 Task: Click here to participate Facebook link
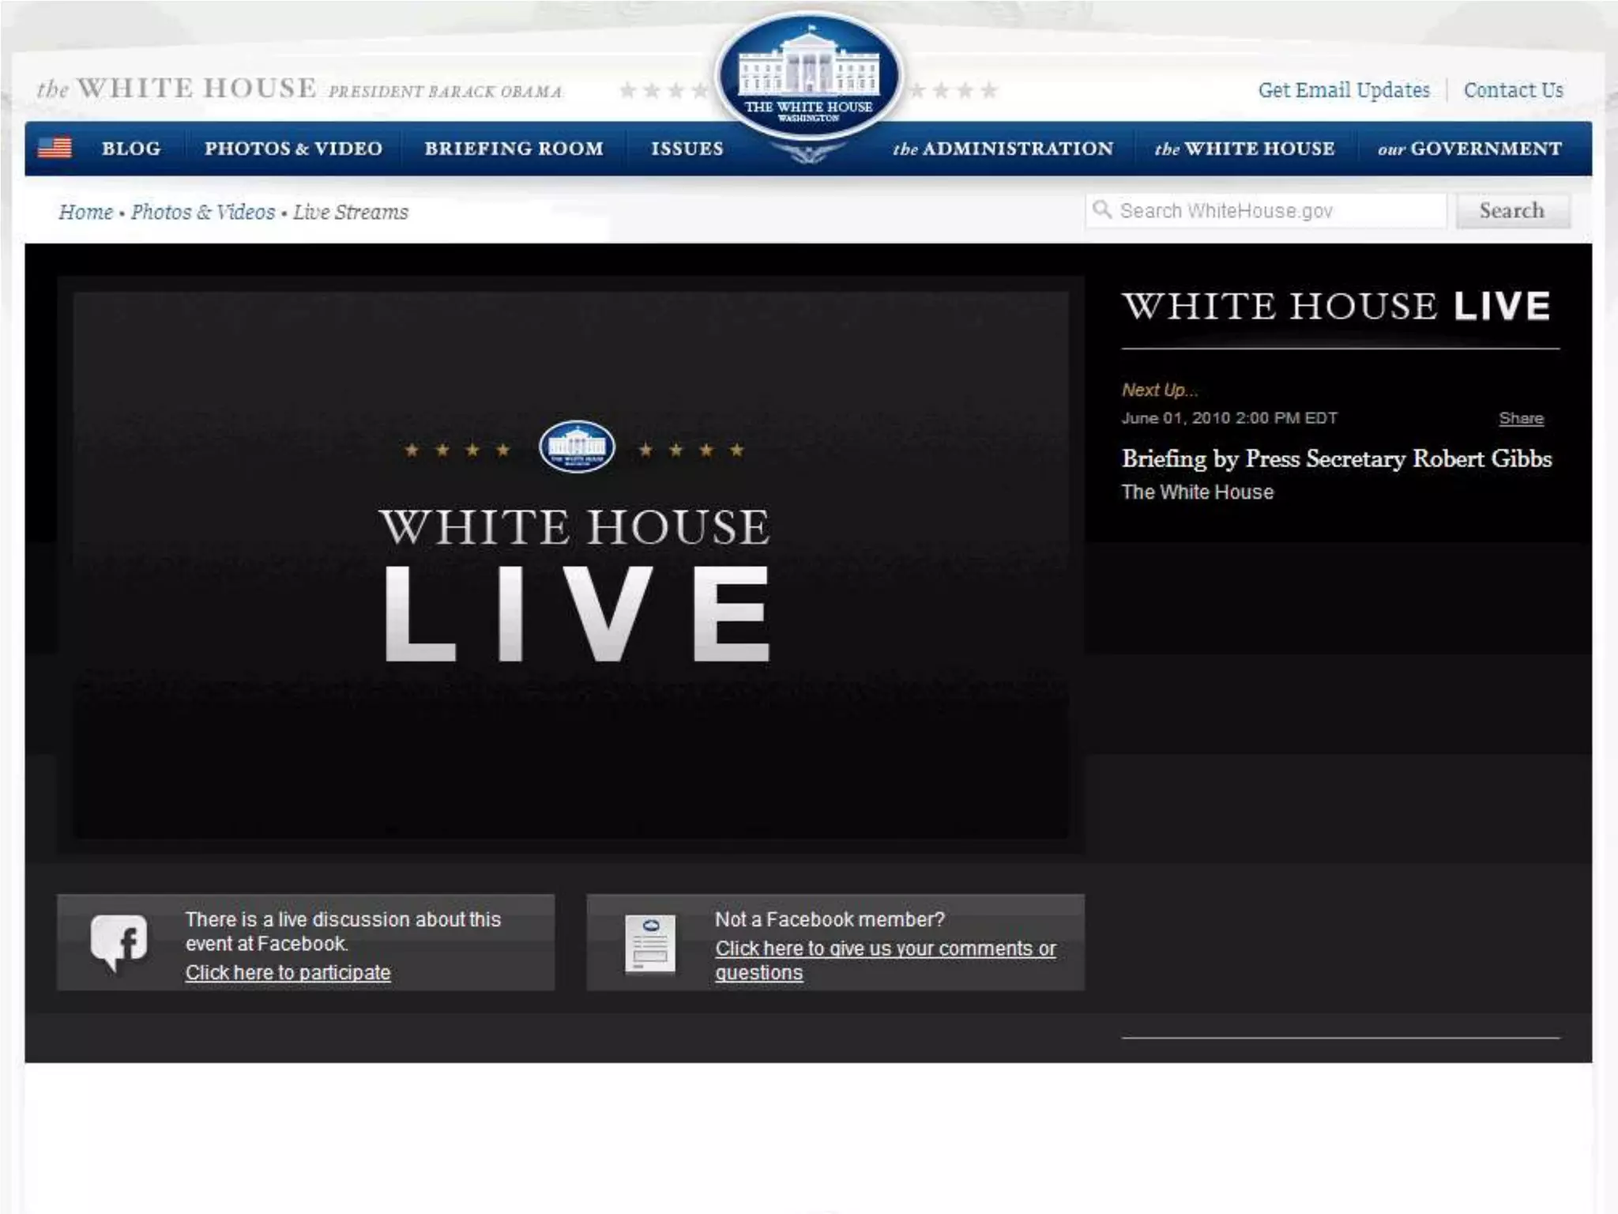pos(288,972)
